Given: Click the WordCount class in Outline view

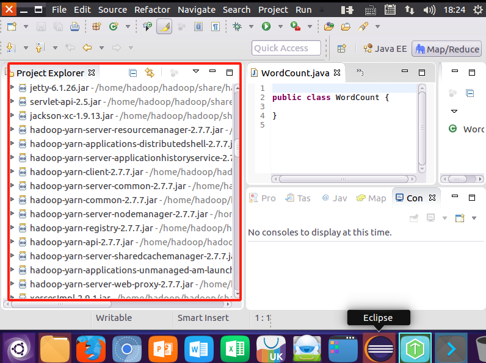Looking at the screenshot, I should point(466,129).
